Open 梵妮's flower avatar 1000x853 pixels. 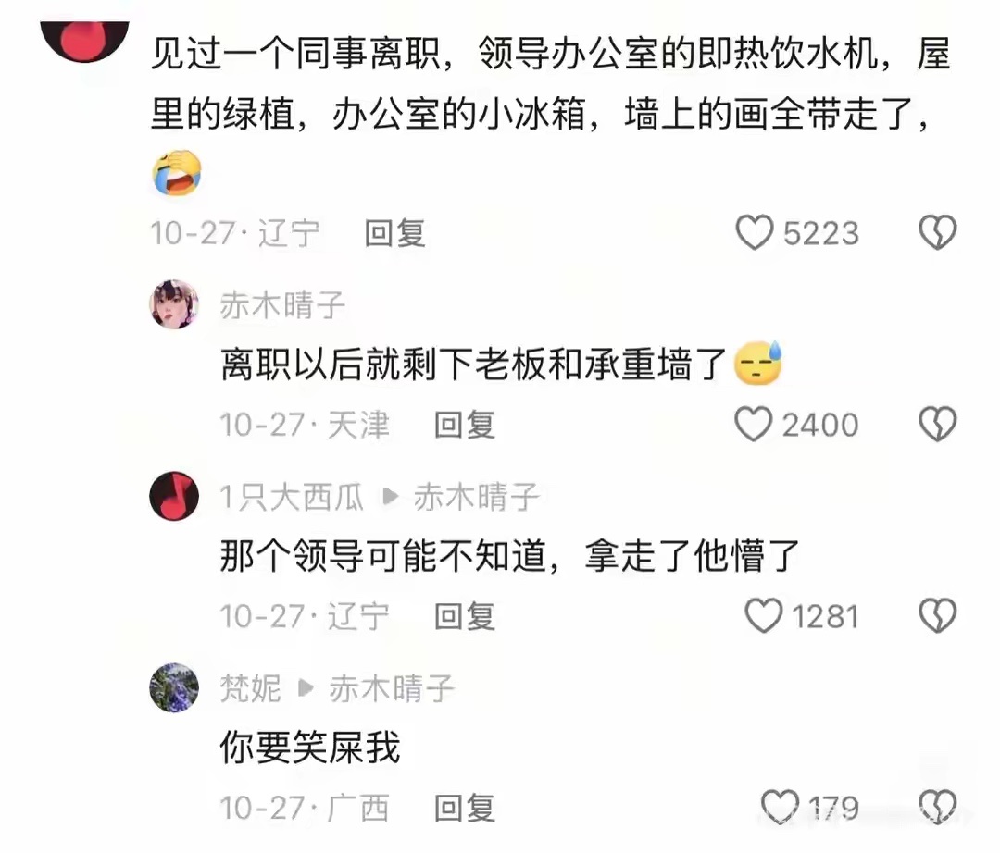pyautogui.click(x=174, y=688)
